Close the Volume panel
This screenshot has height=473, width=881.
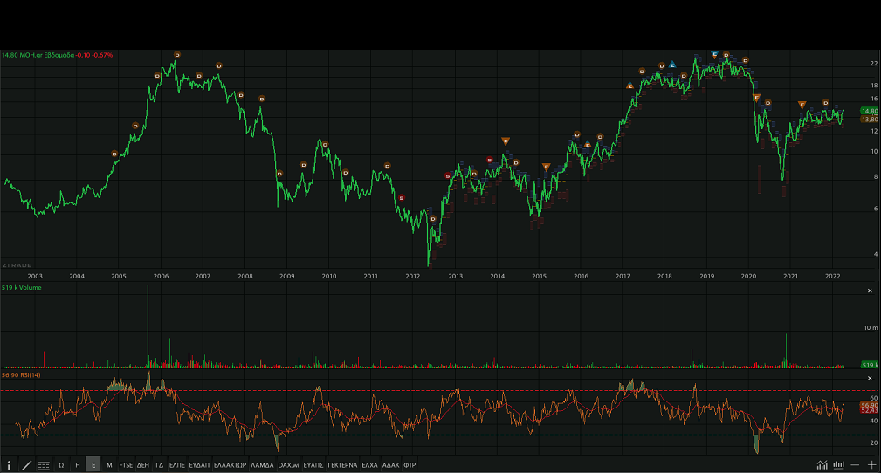click(869, 291)
